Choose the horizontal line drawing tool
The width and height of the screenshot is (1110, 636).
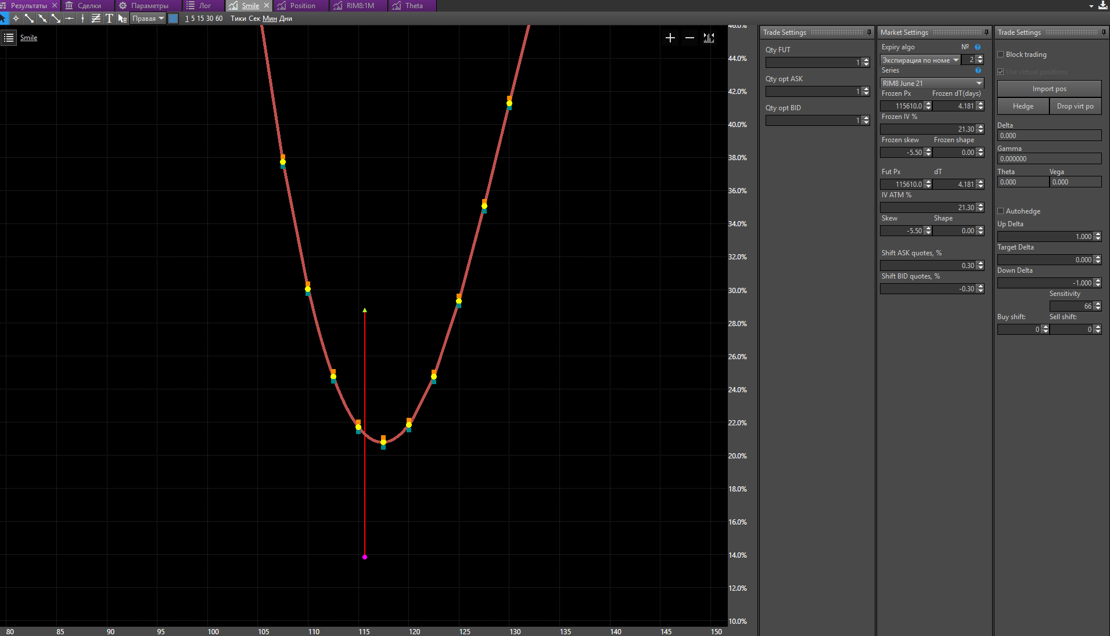point(69,19)
